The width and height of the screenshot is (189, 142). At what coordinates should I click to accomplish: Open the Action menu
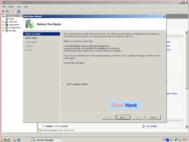point(11,7)
